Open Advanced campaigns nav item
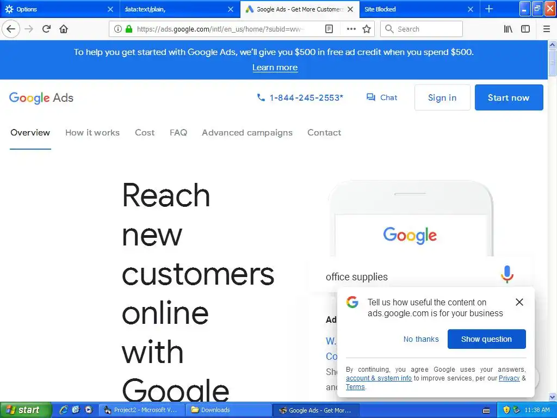 [247, 133]
